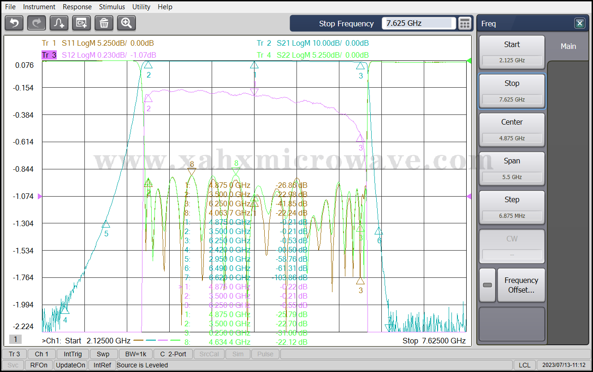Viewport: 593px width, 372px height.
Task: Click the add trace toolbar icon
Action: [59, 23]
